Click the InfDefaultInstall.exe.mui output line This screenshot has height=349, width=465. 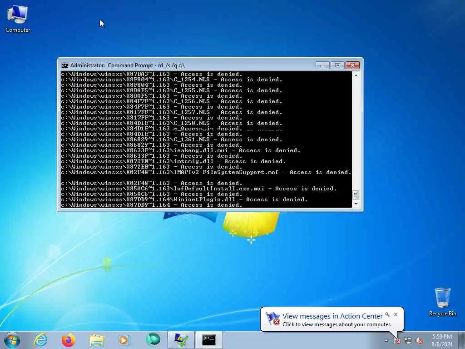point(199,189)
